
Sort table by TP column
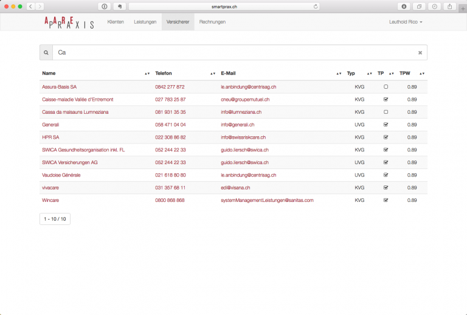click(392, 74)
